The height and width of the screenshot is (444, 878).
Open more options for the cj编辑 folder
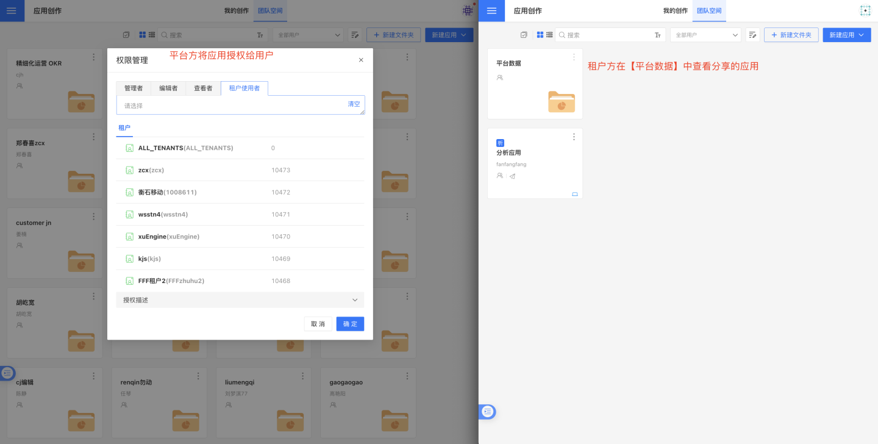tap(94, 376)
